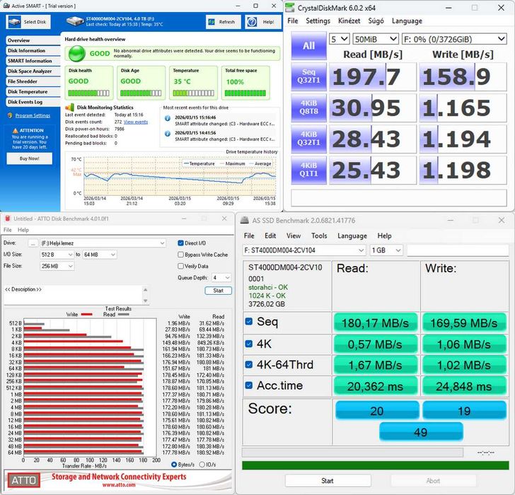The width and height of the screenshot is (515, 495).
Task: Click the info icon for 15:16:46 event
Action: [168, 118]
